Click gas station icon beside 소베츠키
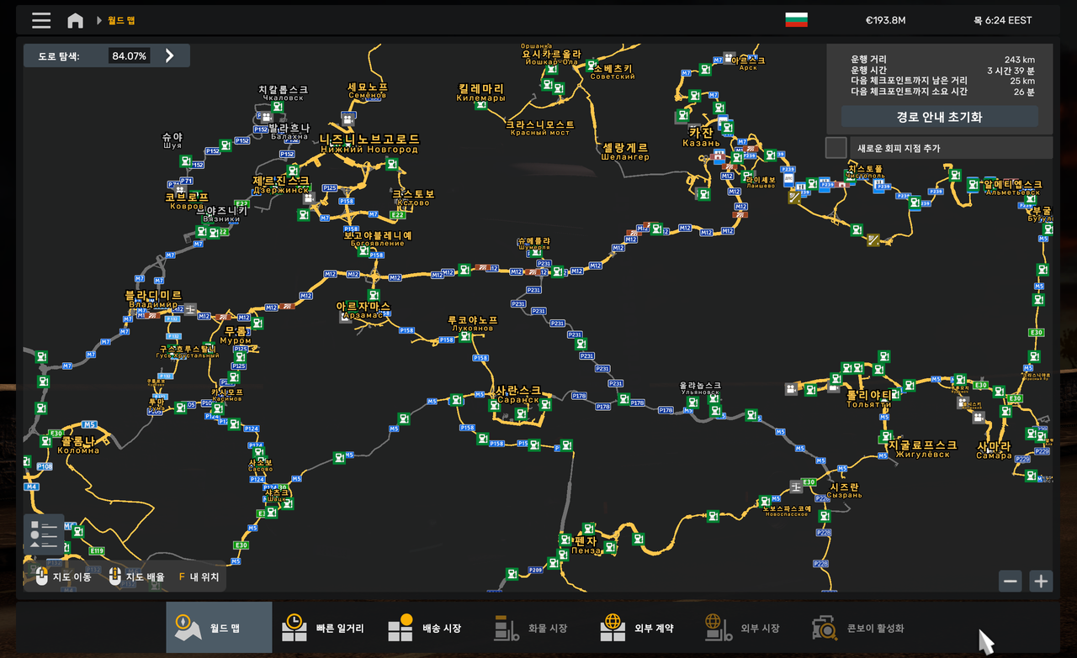This screenshot has width=1077, height=658. pos(592,66)
